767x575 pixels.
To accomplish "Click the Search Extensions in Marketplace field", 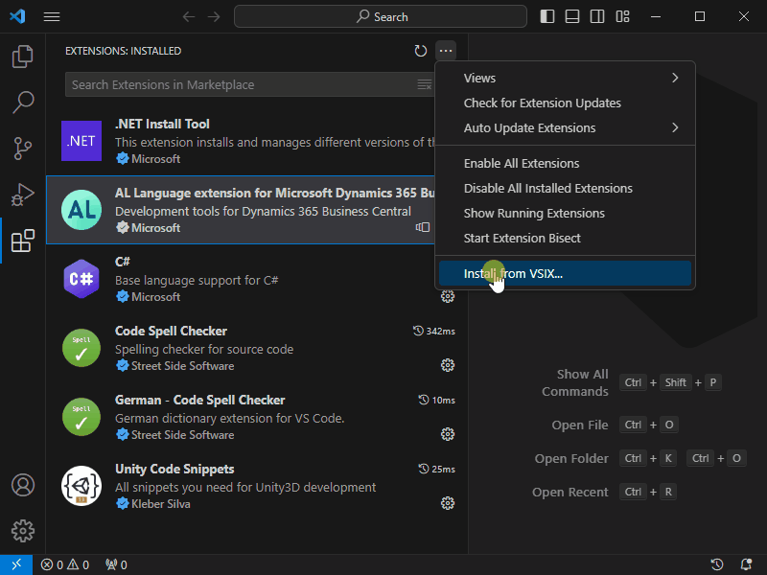I will 249,84.
